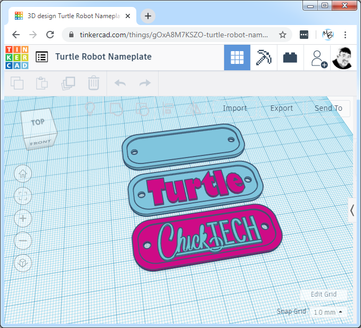This screenshot has width=361, height=328.
Task: Click the Mirror/Flip tool icon
Action: click(x=193, y=108)
